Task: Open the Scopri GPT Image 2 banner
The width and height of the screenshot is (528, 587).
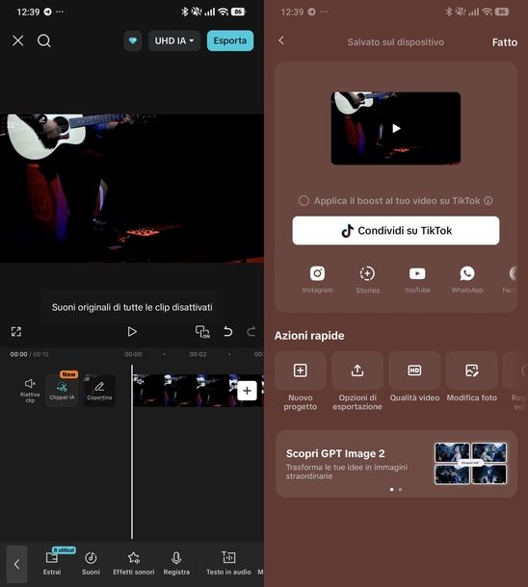Action: 396,464
